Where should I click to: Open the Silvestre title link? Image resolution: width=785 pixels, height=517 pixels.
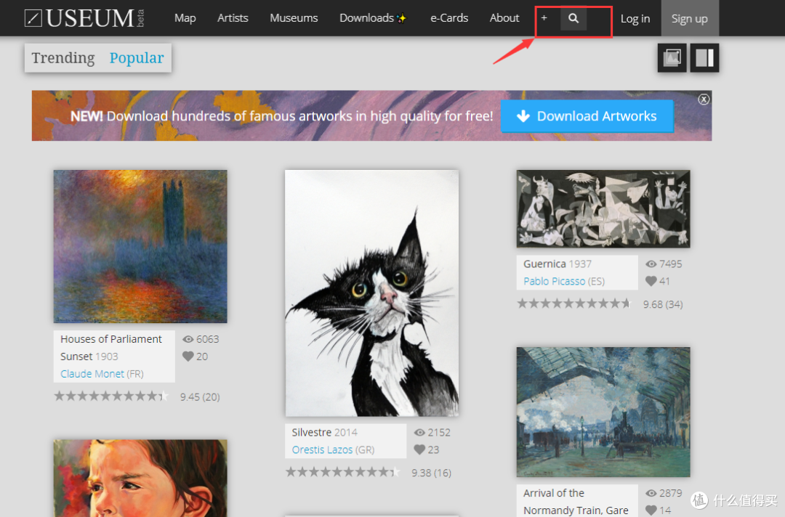coord(311,433)
